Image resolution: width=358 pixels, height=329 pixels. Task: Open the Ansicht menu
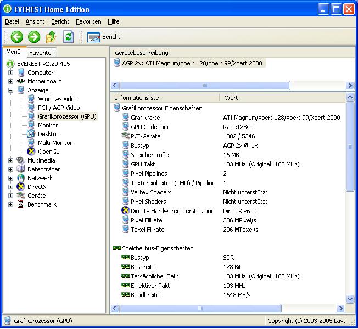(35, 21)
